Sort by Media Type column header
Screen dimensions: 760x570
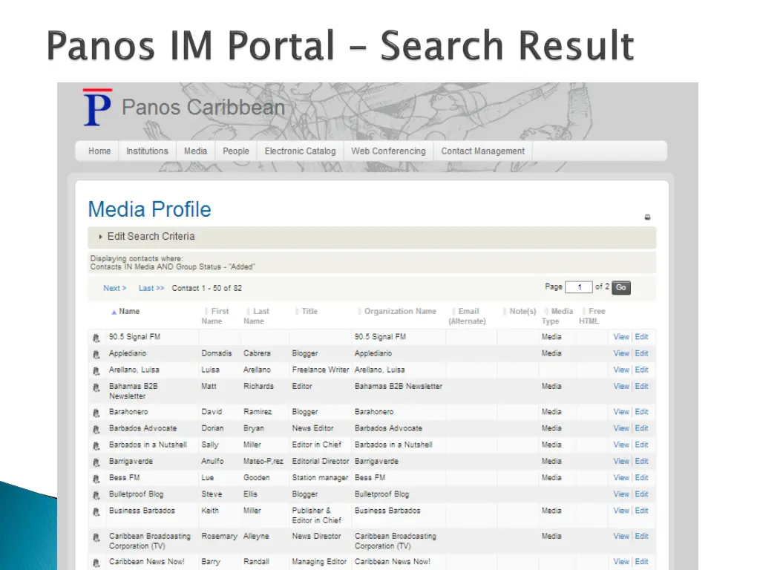[557, 316]
